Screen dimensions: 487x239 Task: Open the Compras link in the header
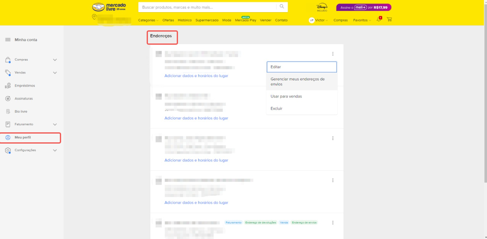pos(340,20)
